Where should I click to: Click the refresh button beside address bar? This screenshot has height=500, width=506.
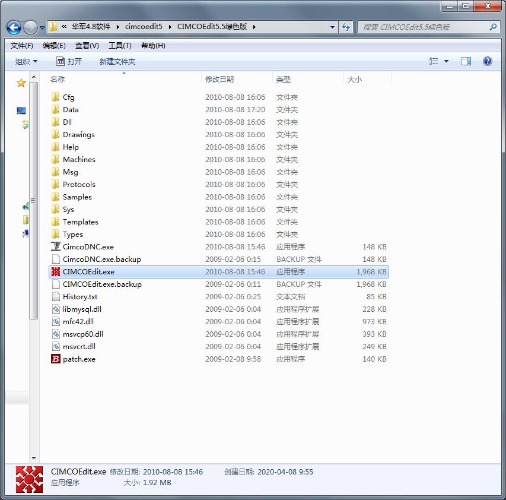click(346, 27)
